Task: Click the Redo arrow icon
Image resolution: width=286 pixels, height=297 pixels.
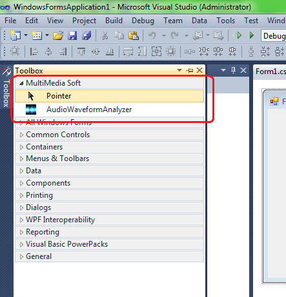Action: click(174, 35)
